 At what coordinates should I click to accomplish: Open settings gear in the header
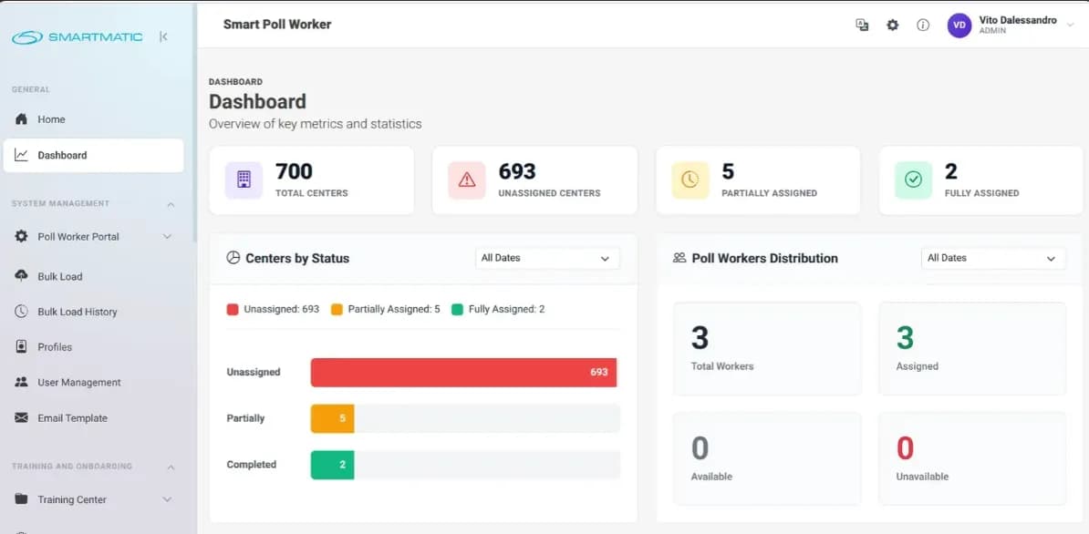[x=893, y=25]
